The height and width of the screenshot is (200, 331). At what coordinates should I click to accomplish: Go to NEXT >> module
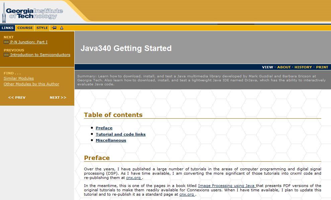coord(58,97)
